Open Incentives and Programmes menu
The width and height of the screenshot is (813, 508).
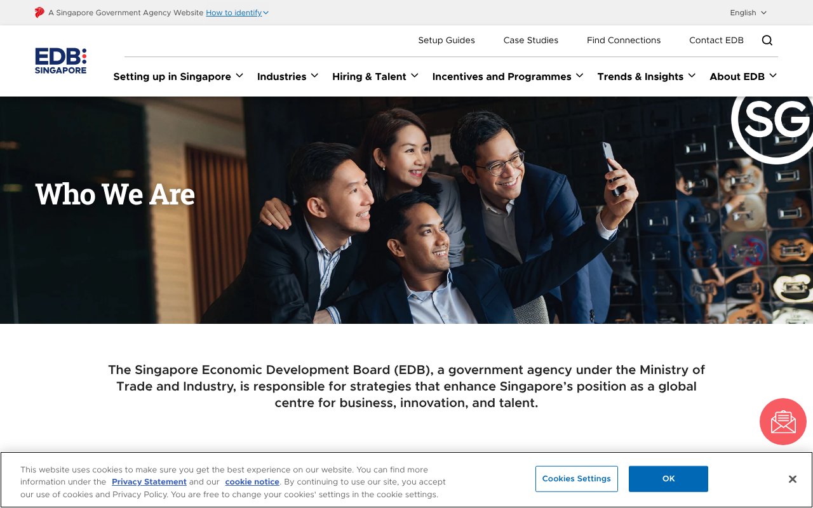507,76
